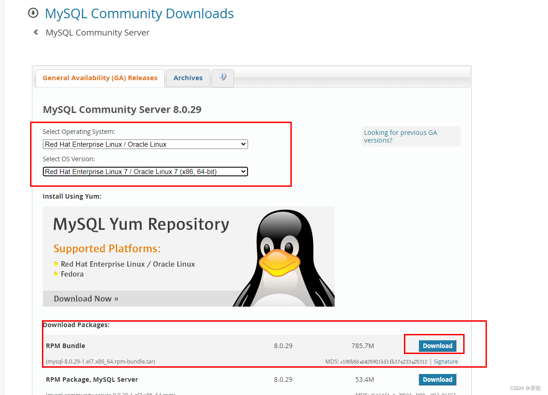The height and width of the screenshot is (395, 548).
Task: Click the rpm-bundle.tar file name
Action: (101, 362)
